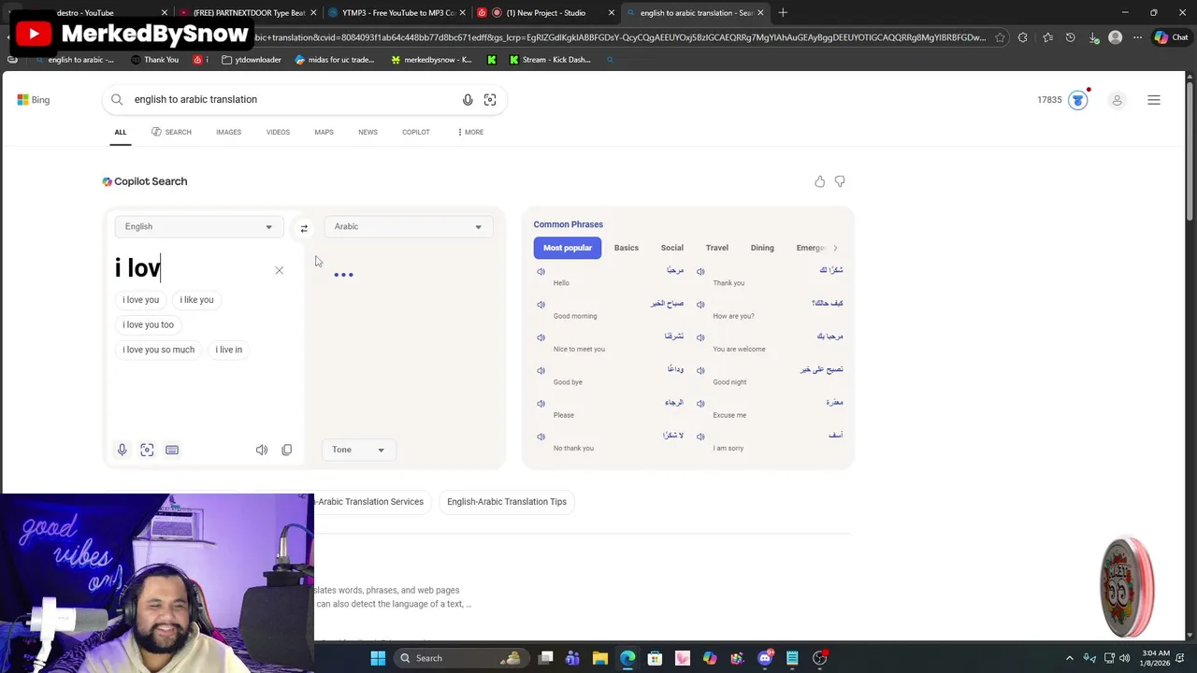Play audio for Good morning phrase
1197x673 pixels.
tap(541, 305)
